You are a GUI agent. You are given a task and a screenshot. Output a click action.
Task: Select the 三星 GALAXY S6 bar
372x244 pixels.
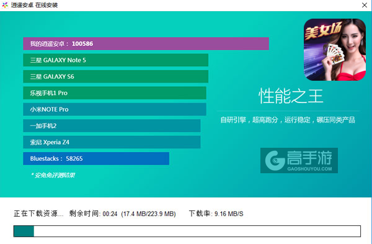115,76
